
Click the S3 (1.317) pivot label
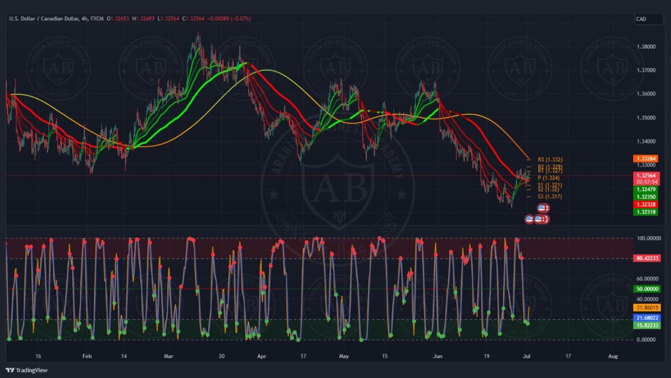(550, 197)
